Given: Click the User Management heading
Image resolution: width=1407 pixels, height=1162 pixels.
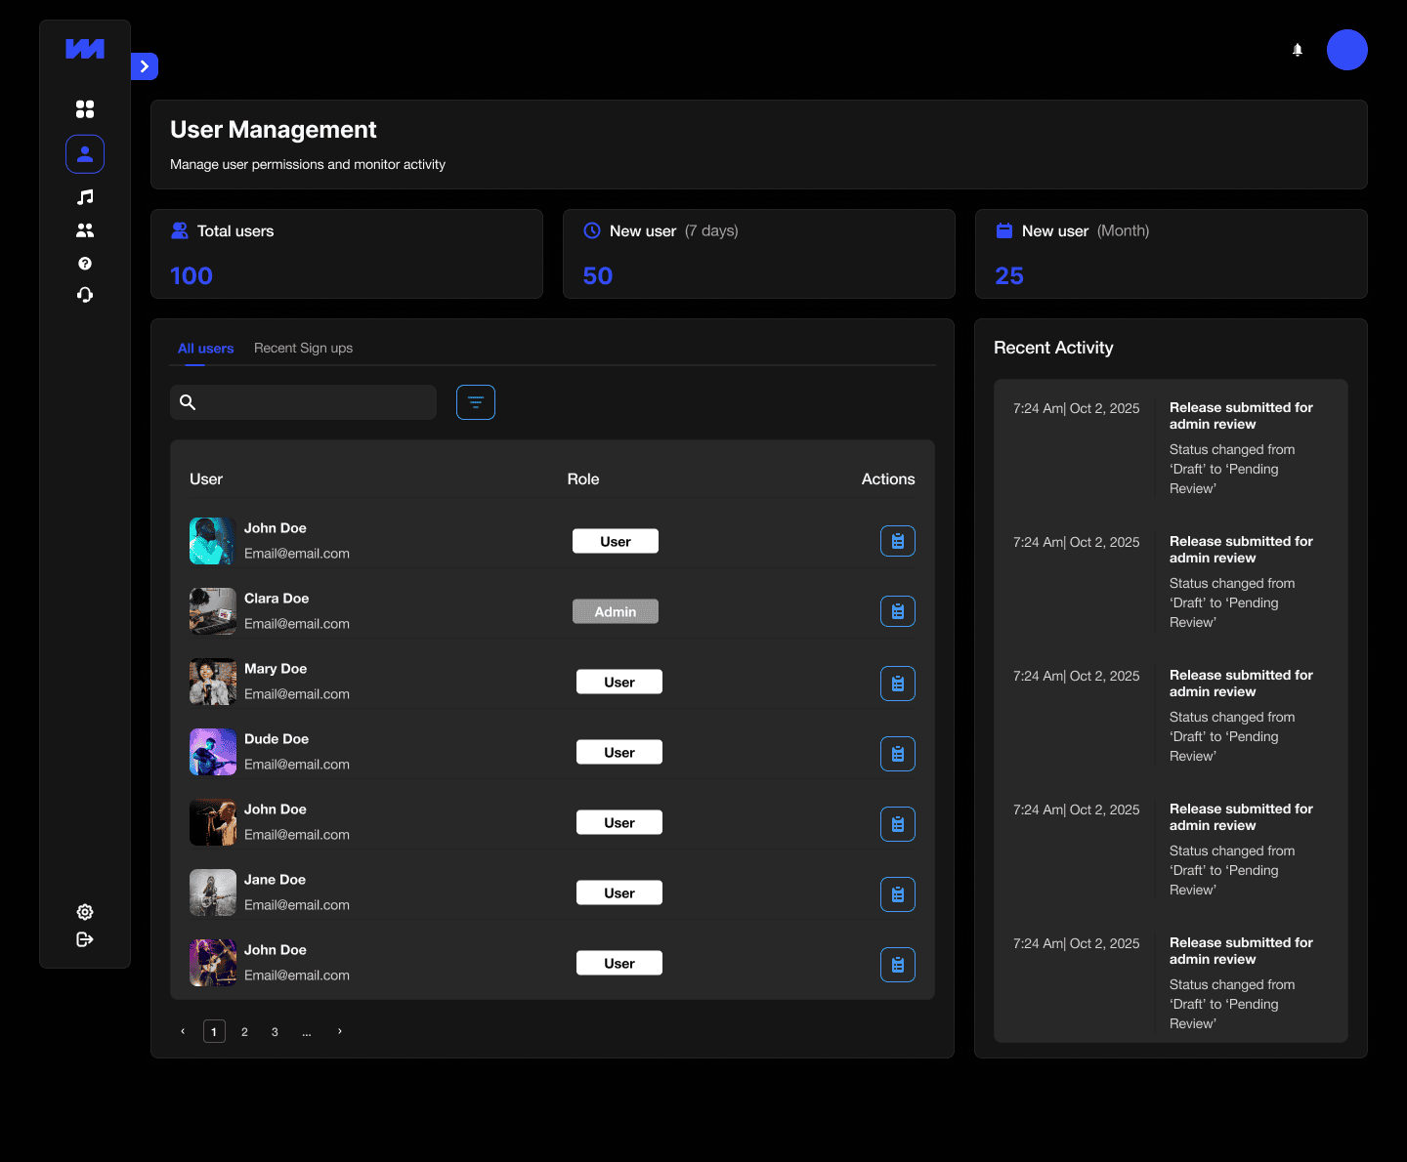Looking at the screenshot, I should pos(274,130).
